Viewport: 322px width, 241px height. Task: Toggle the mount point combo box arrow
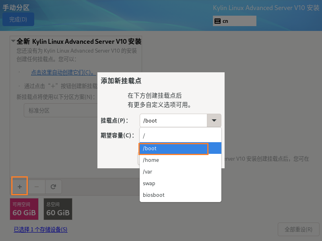tap(214, 120)
